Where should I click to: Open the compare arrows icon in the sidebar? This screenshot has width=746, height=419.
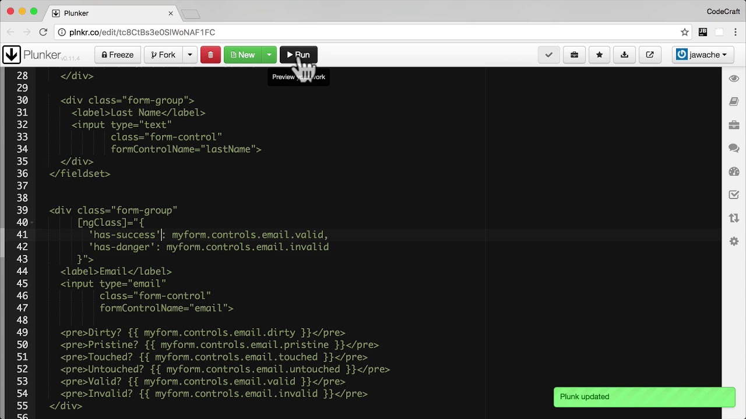pos(734,218)
